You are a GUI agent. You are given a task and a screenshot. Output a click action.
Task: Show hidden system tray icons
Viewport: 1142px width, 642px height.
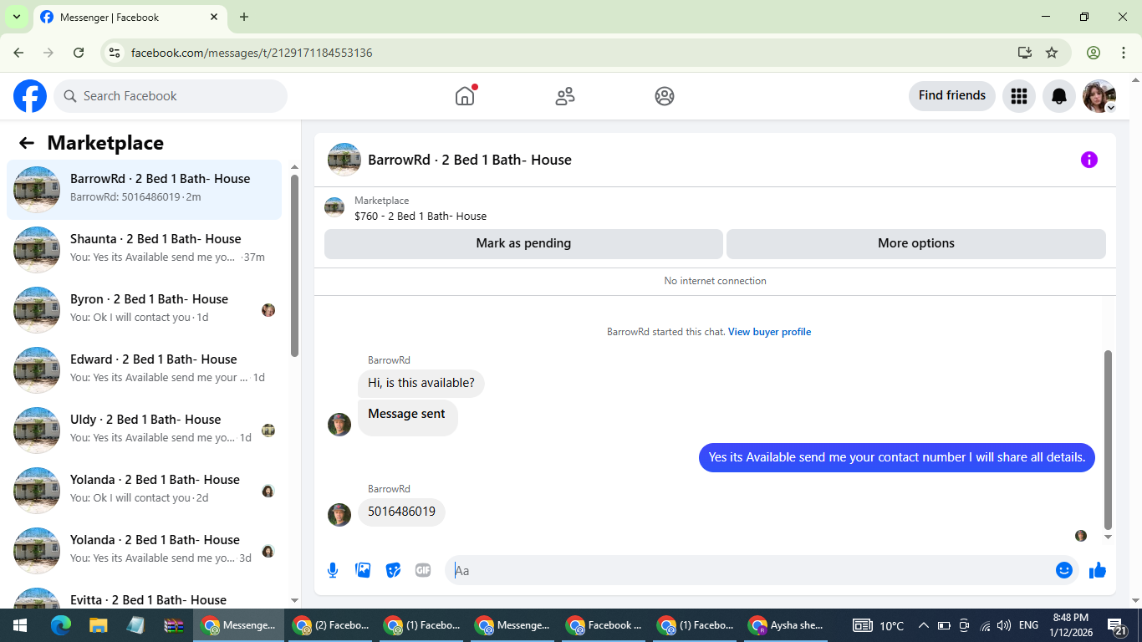(924, 625)
